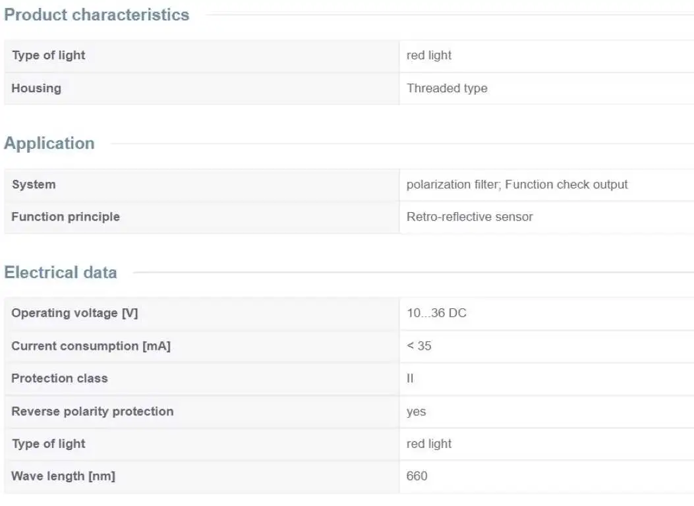Click the 10...36 DC value
This screenshot has height=506, width=694.
pos(436,313)
